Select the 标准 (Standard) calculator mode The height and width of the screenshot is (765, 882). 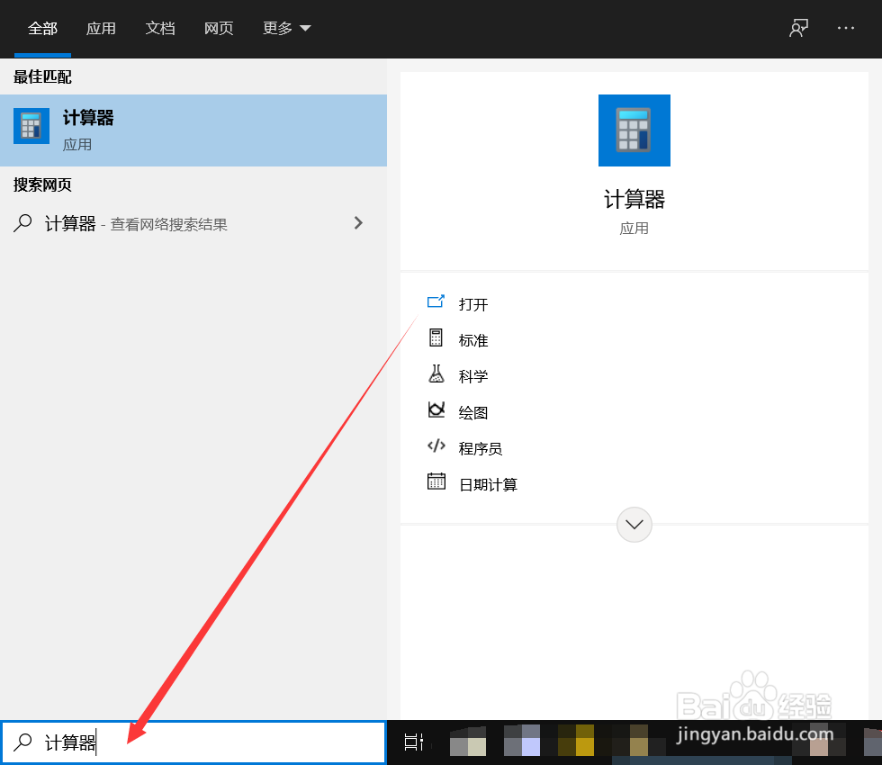pos(474,340)
